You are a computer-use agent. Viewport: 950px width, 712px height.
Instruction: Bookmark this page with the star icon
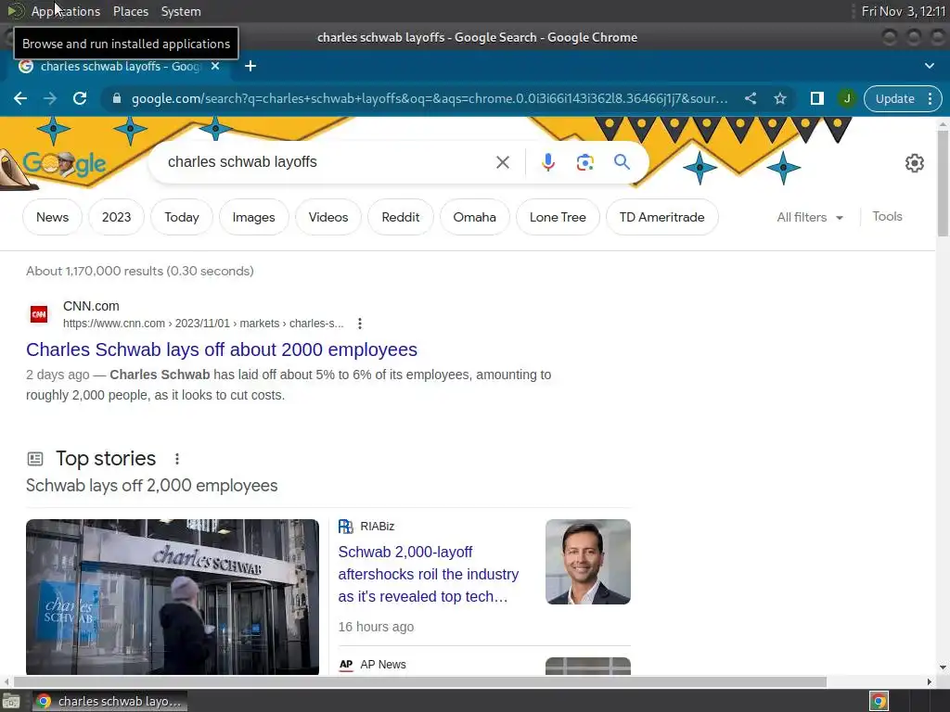tap(779, 98)
